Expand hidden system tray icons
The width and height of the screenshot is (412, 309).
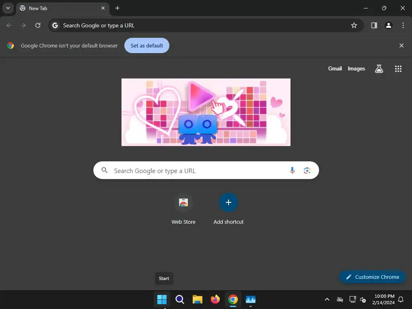tap(327, 299)
